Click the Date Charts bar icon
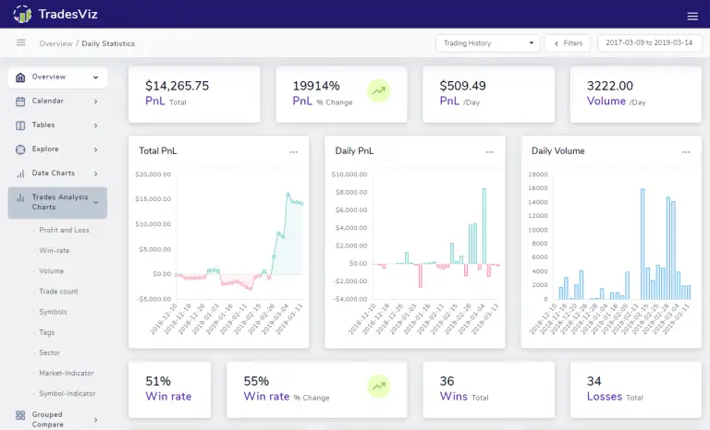This screenshot has height=430, width=710. pos(20,173)
